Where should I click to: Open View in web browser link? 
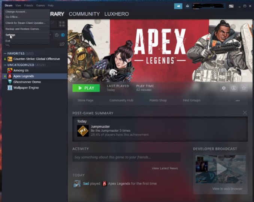pyautogui.click(x=227, y=189)
